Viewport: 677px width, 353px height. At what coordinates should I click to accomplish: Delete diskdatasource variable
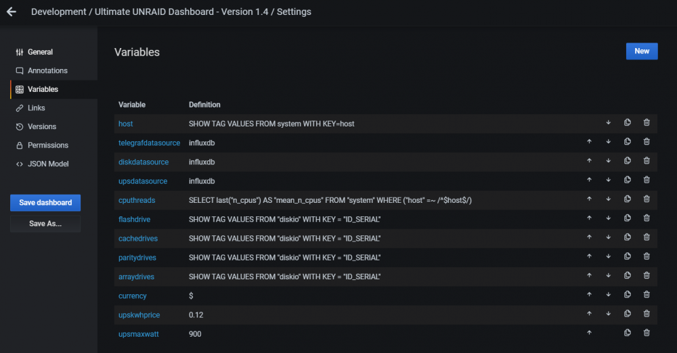[x=647, y=160]
